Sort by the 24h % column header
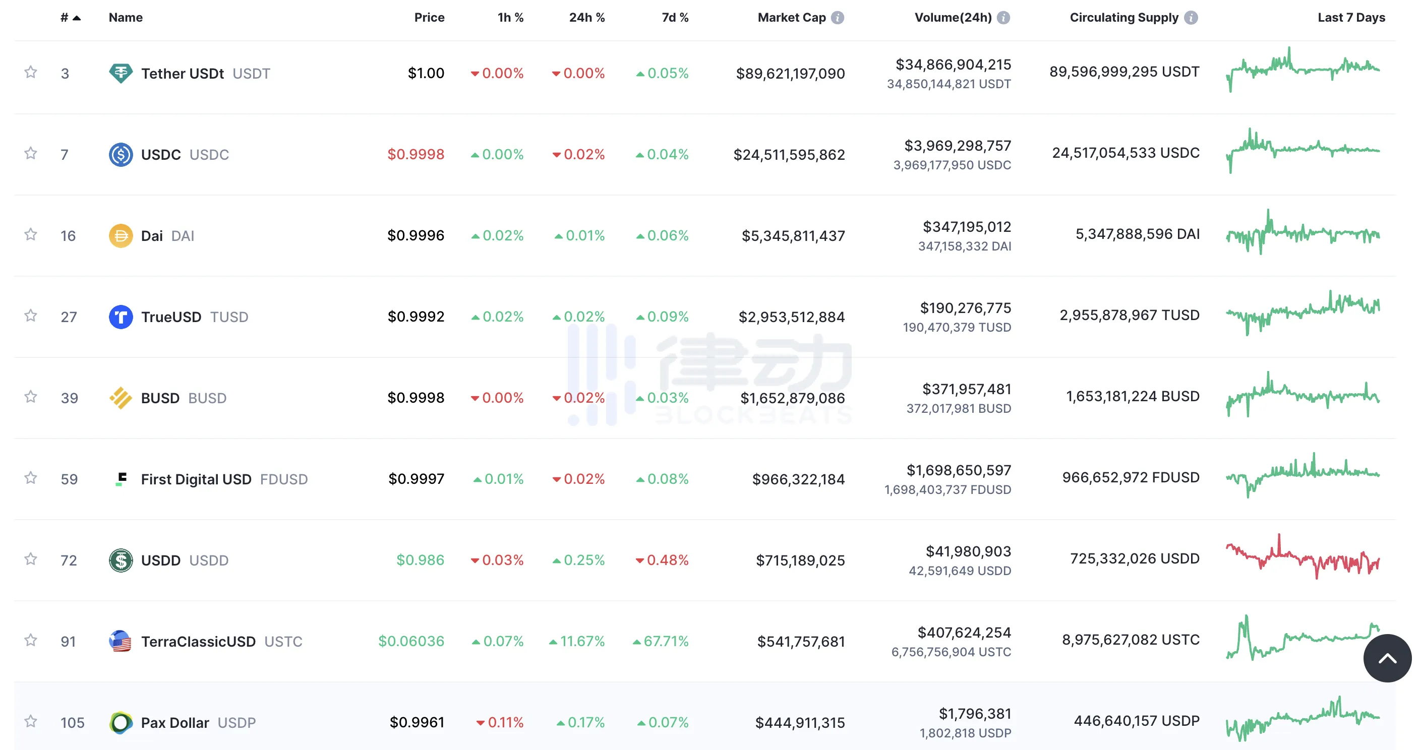Screen dimensions: 1420x750 (x=586, y=18)
